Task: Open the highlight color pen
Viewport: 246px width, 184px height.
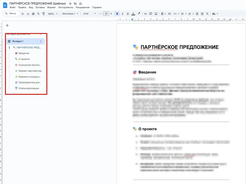Action: (x=139, y=14)
